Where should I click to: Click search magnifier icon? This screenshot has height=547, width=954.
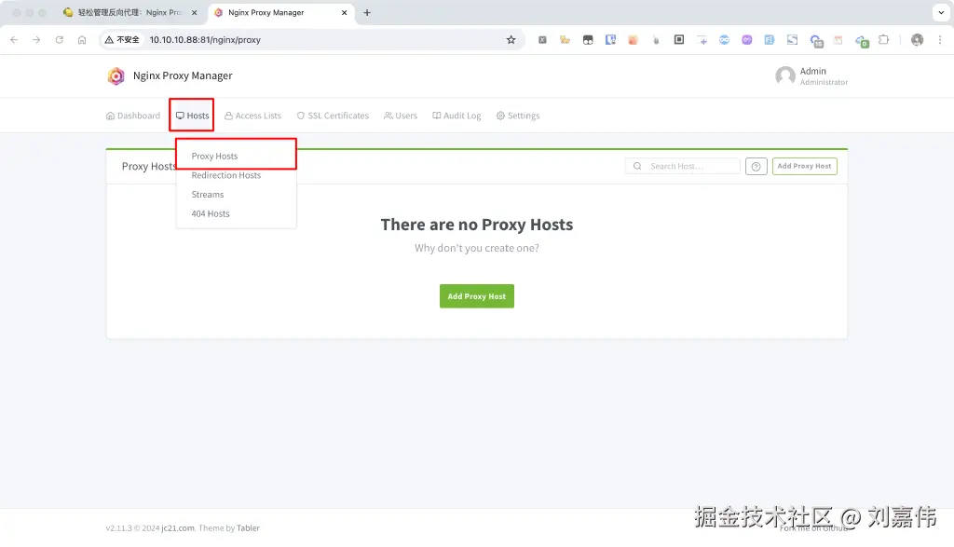coord(637,166)
